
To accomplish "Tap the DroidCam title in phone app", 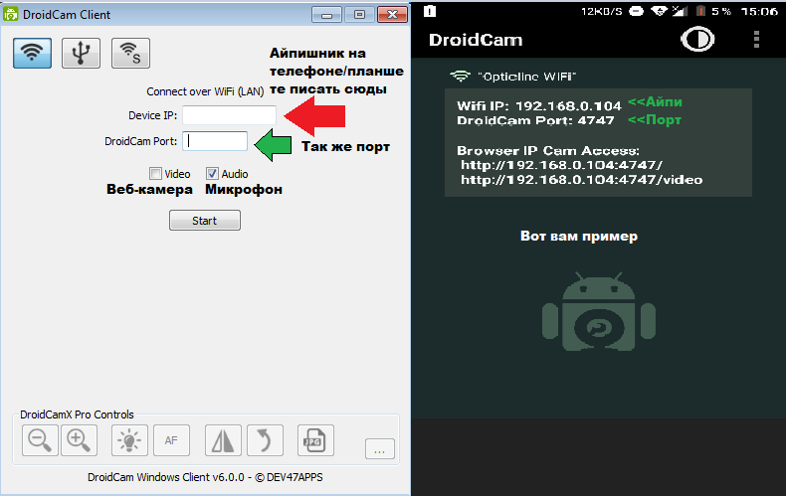I will point(476,40).
